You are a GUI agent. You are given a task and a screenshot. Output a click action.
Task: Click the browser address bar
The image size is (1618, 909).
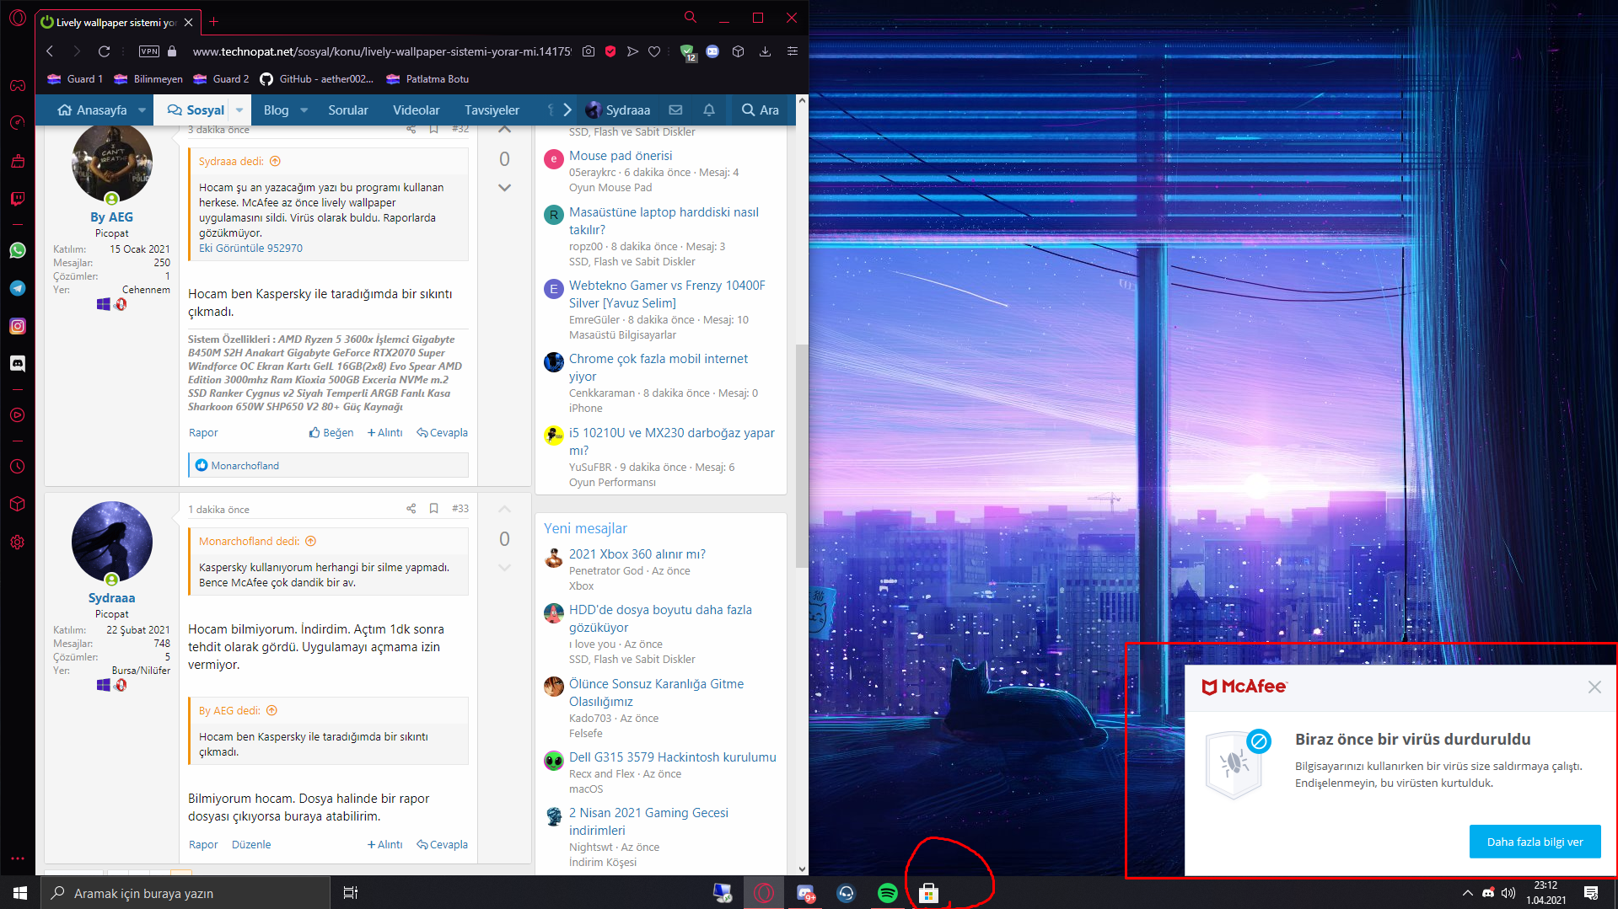[x=381, y=51]
